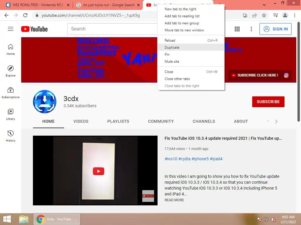Viewport: 301px width, 225px height.
Task: Click the #ios10 hashtag link
Action: click(x=171, y=159)
